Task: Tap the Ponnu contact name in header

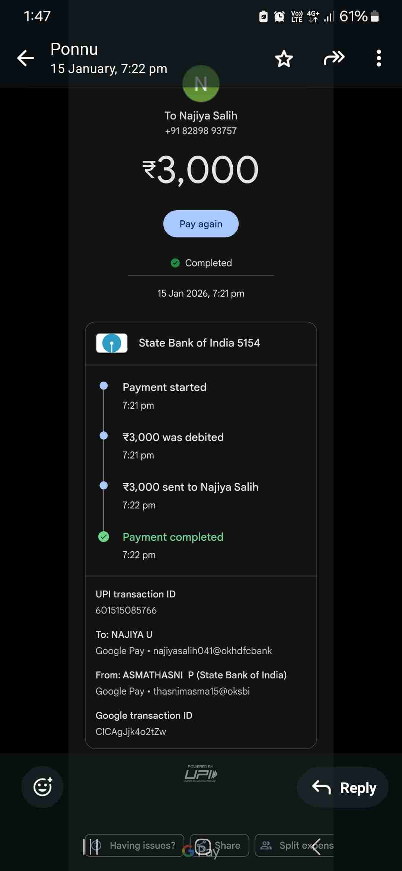Action: 74,49
